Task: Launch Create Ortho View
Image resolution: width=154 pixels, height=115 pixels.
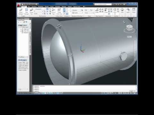Action: (x=59, y=11)
